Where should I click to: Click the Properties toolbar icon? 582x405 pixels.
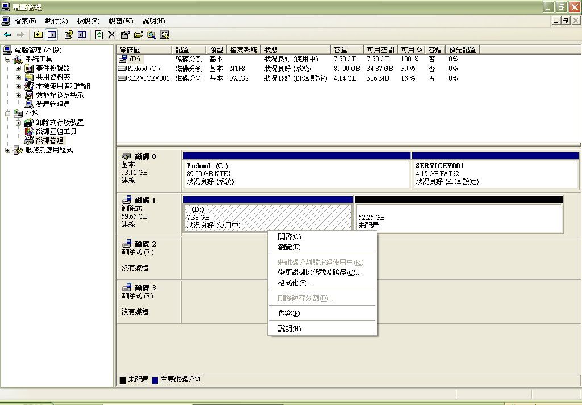pos(124,35)
